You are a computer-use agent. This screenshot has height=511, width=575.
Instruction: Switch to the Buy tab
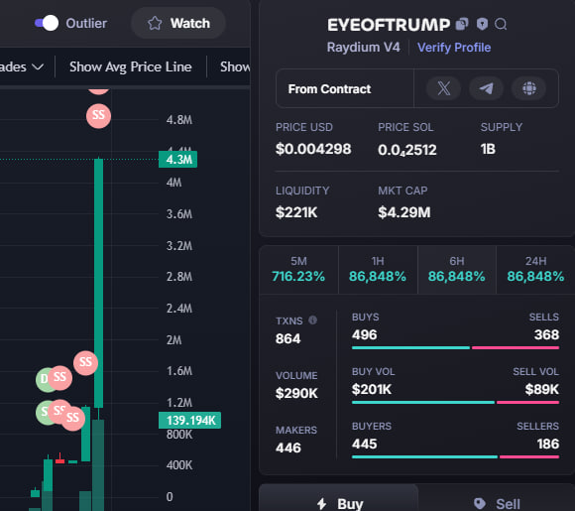pos(339,498)
